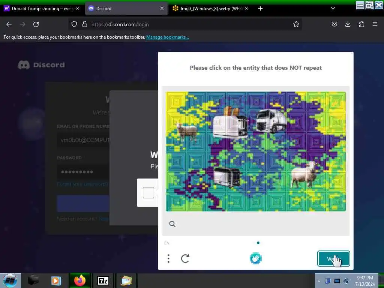Screen dimensions: 384x288
Task: Click the blue Log In button
Action: point(83,204)
